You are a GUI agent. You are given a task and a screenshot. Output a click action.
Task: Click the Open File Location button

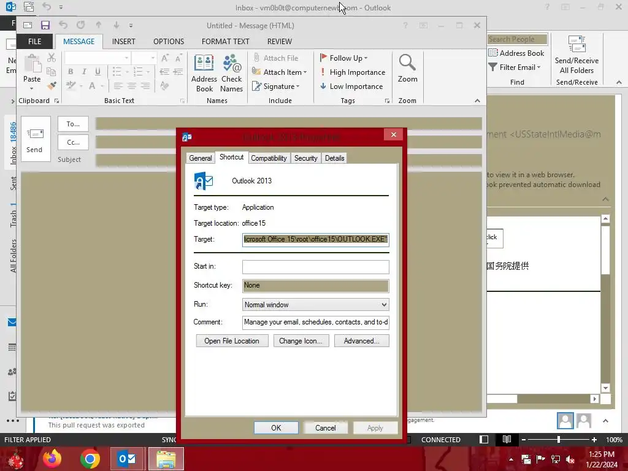coord(232,341)
